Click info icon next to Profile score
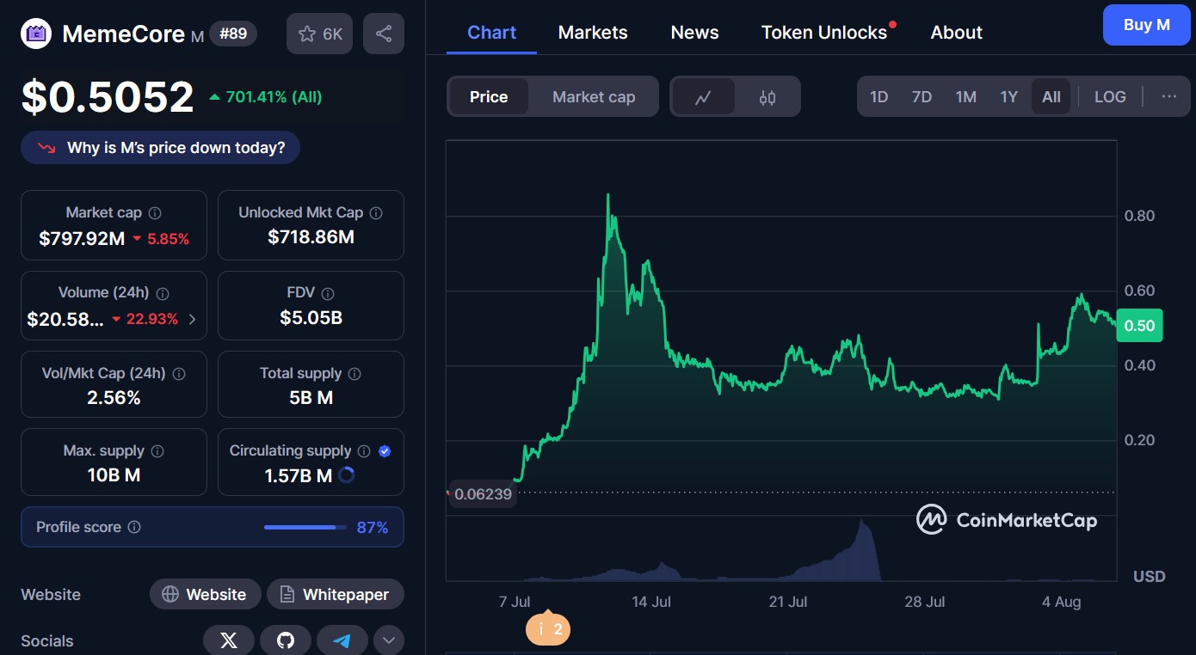This screenshot has width=1196, height=655. click(x=134, y=527)
